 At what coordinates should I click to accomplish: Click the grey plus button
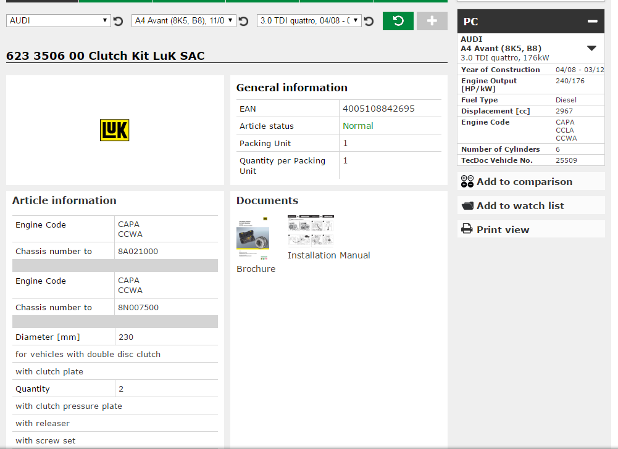pyautogui.click(x=432, y=21)
